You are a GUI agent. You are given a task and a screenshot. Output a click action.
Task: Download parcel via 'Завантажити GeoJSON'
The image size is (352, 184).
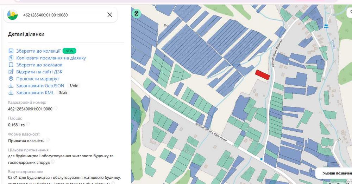(40, 86)
